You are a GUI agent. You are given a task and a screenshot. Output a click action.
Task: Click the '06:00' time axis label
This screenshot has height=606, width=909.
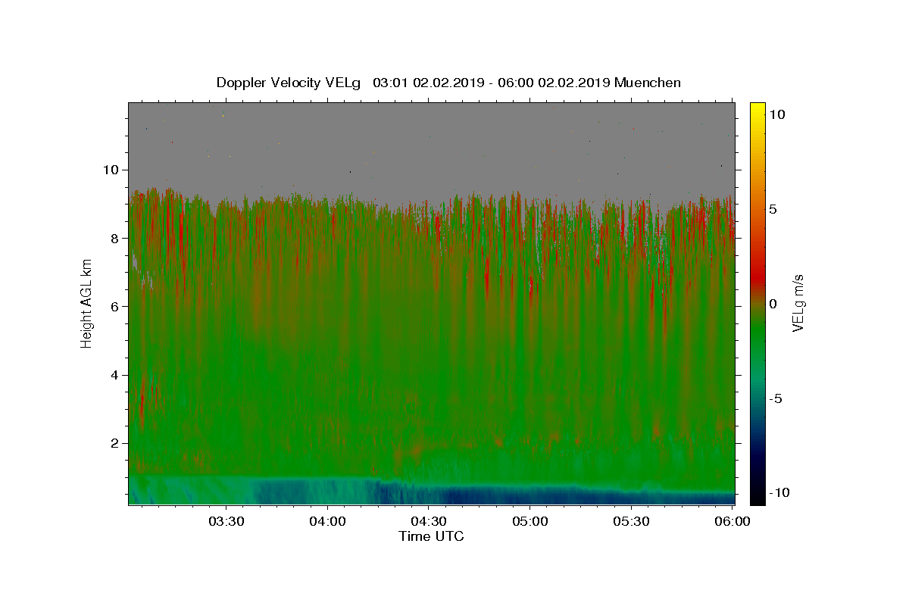(732, 522)
